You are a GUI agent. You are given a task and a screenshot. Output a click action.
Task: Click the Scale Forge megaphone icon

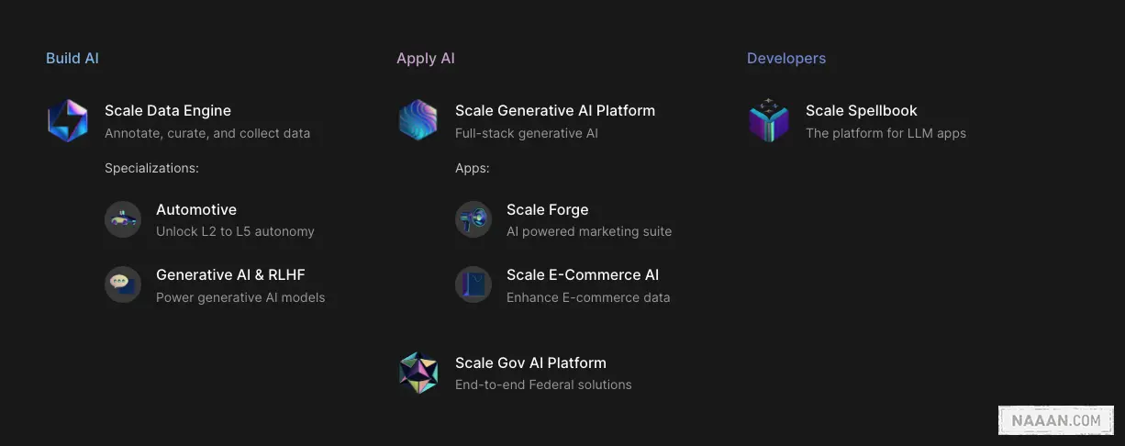tap(473, 219)
